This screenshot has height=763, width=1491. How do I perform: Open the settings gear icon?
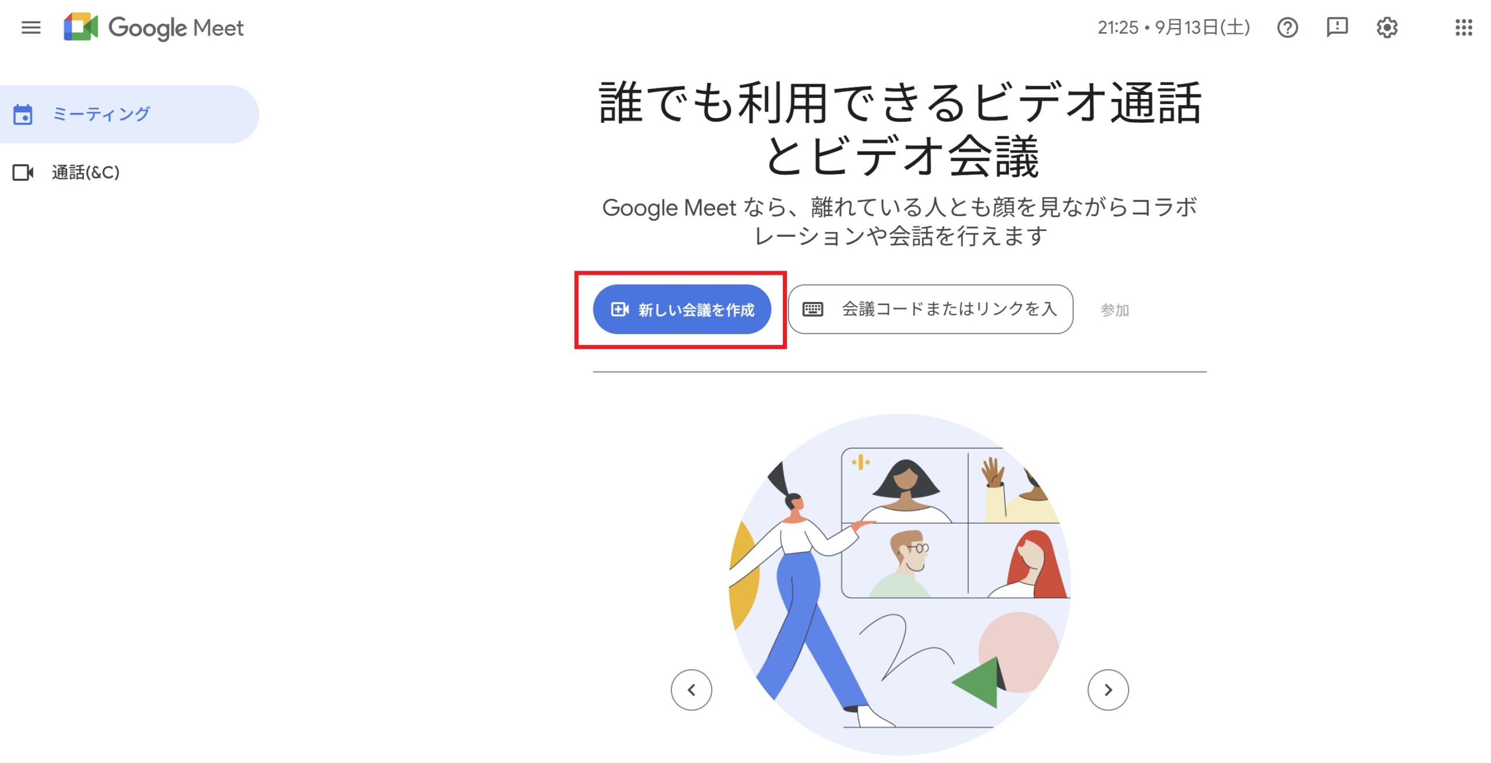[x=1387, y=27]
